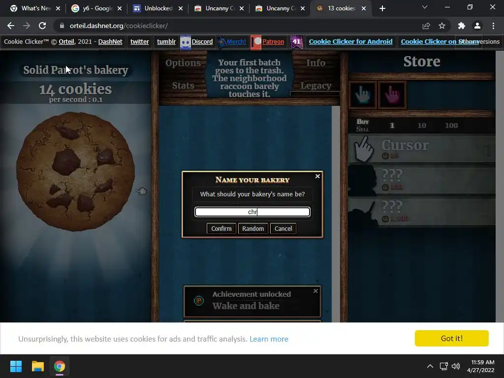Reload the current page

(42, 26)
